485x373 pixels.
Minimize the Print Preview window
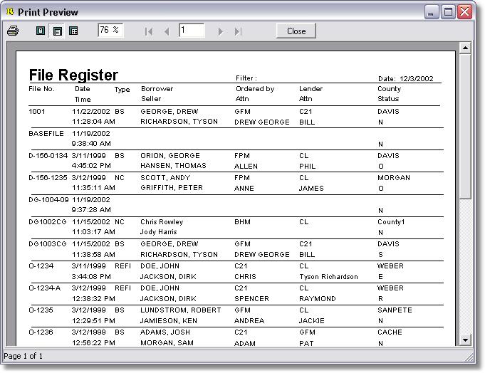[x=431, y=12]
